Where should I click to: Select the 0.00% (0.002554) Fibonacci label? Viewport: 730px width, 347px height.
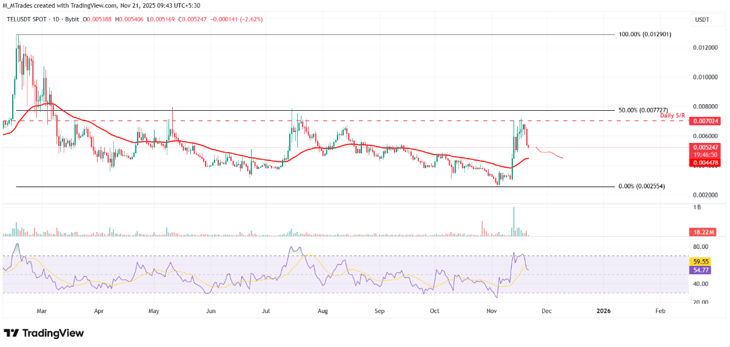click(x=641, y=187)
